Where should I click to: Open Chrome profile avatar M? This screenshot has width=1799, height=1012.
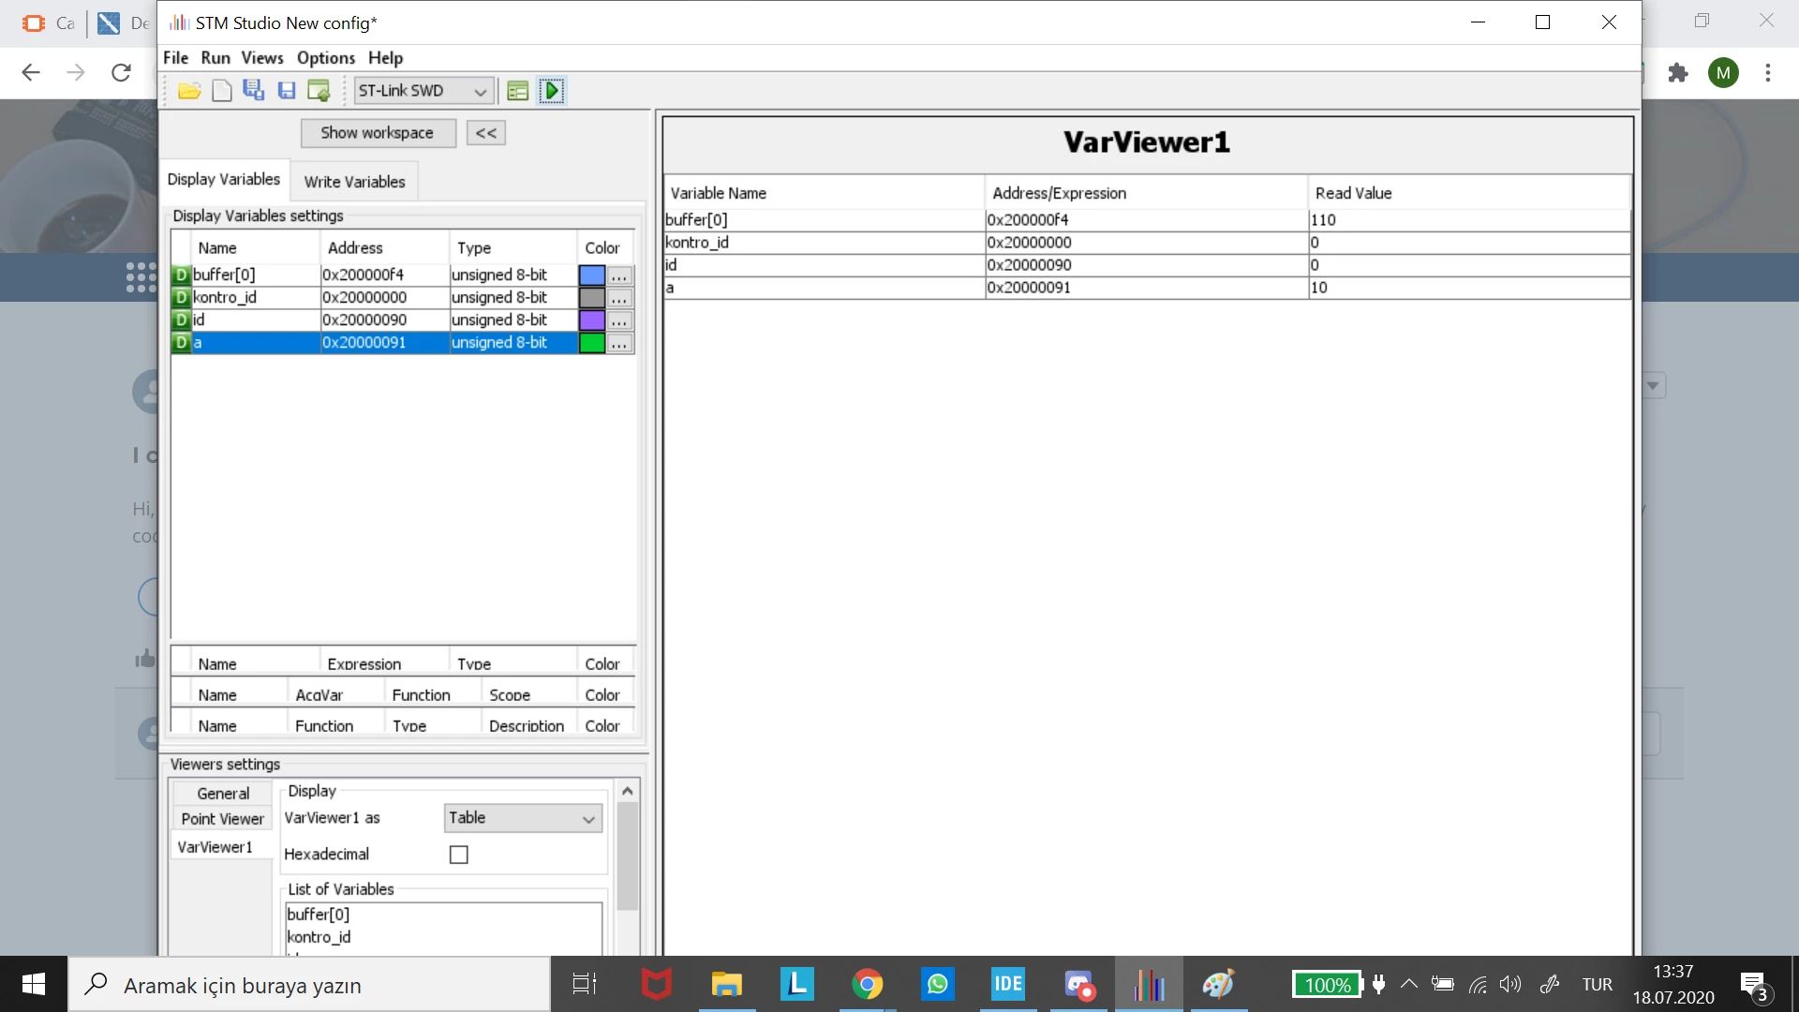pyautogui.click(x=1723, y=73)
